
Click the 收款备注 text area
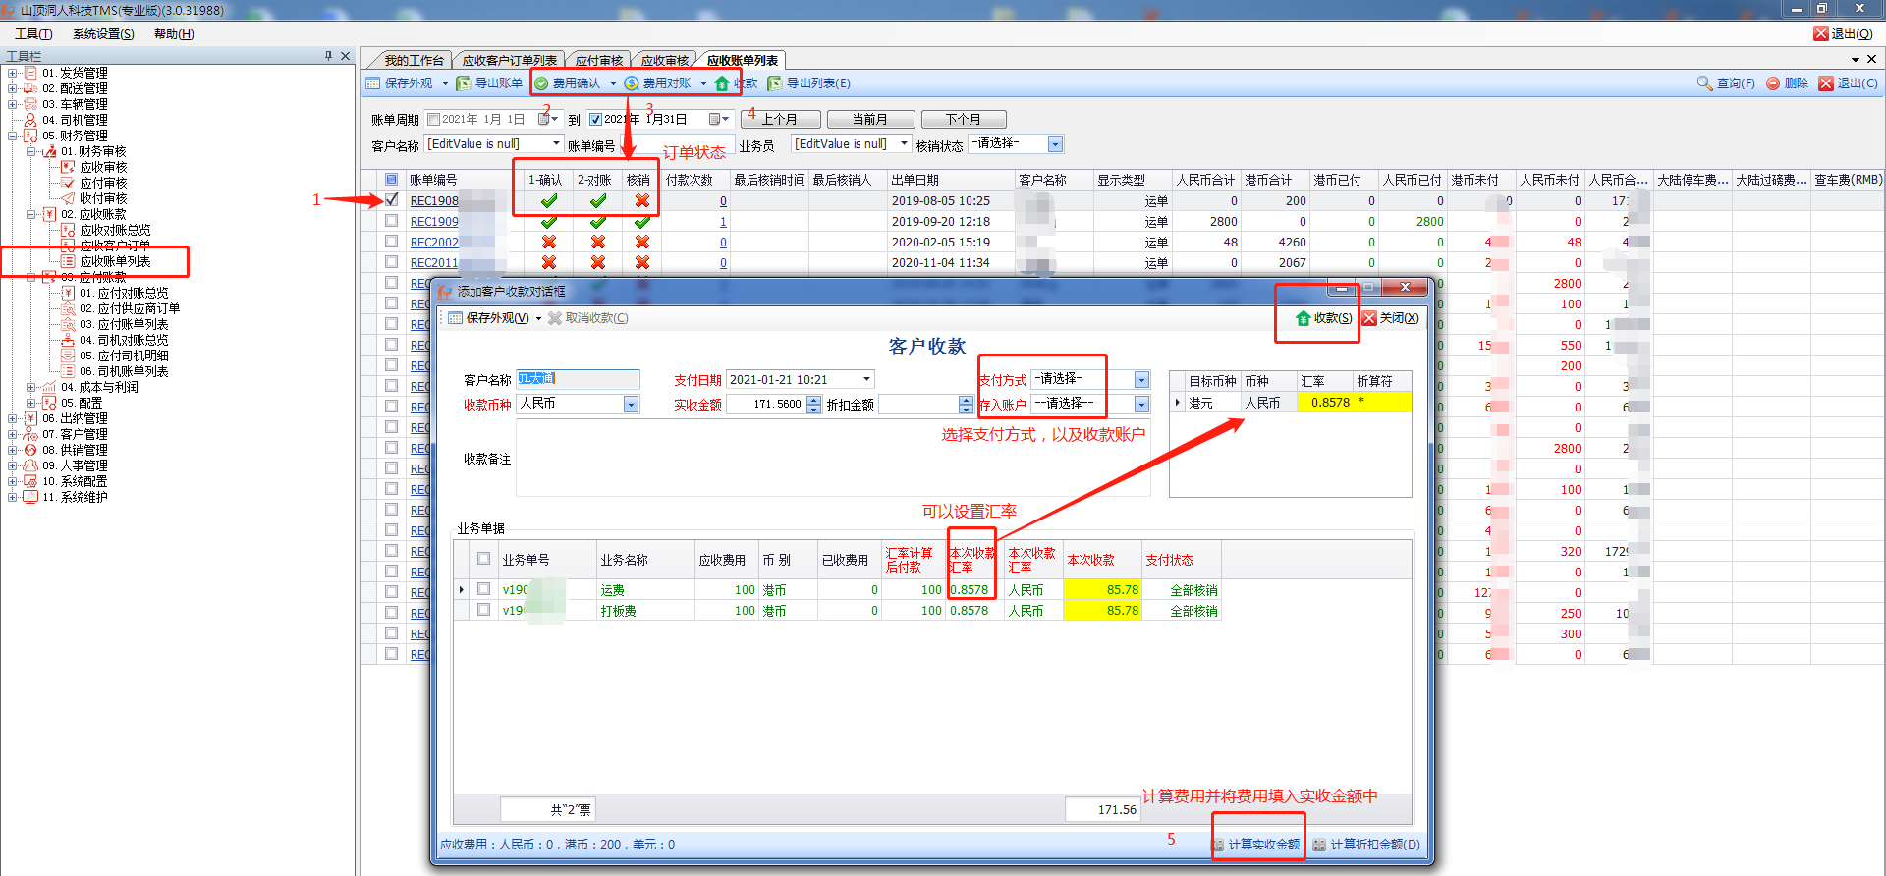(832, 459)
